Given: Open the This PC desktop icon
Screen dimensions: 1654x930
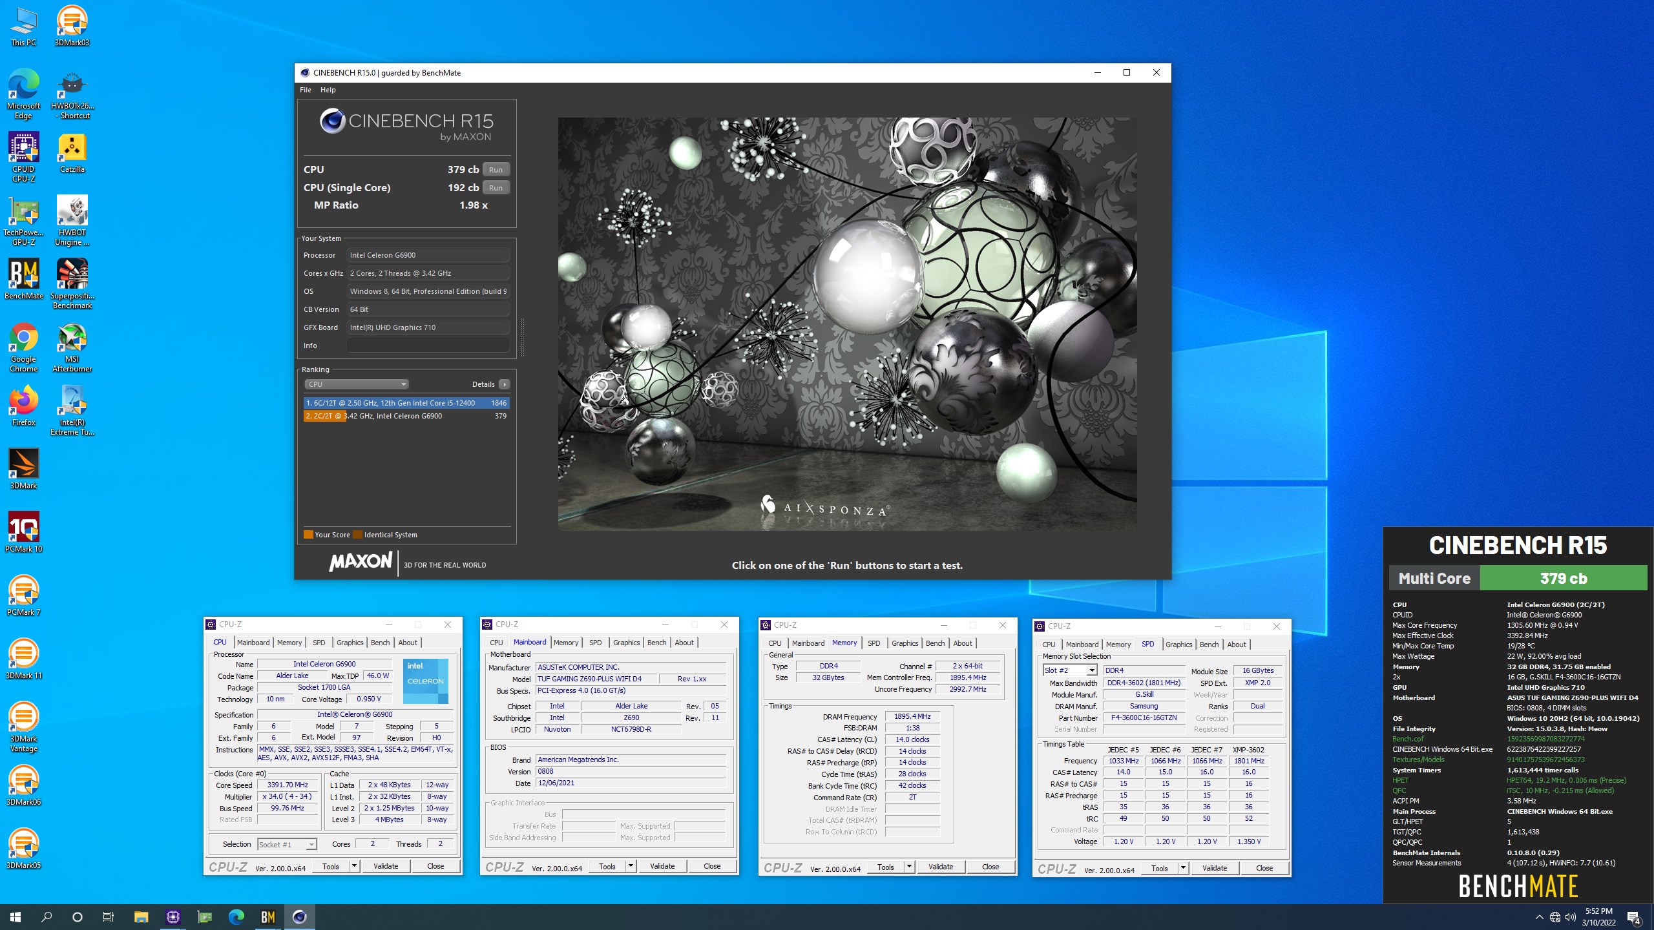Looking at the screenshot, I should click(x=23, y=26).
